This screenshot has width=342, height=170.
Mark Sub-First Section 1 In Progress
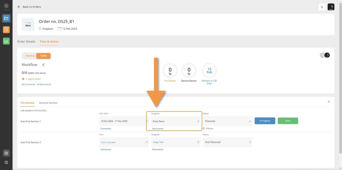(x=265, y=121)
